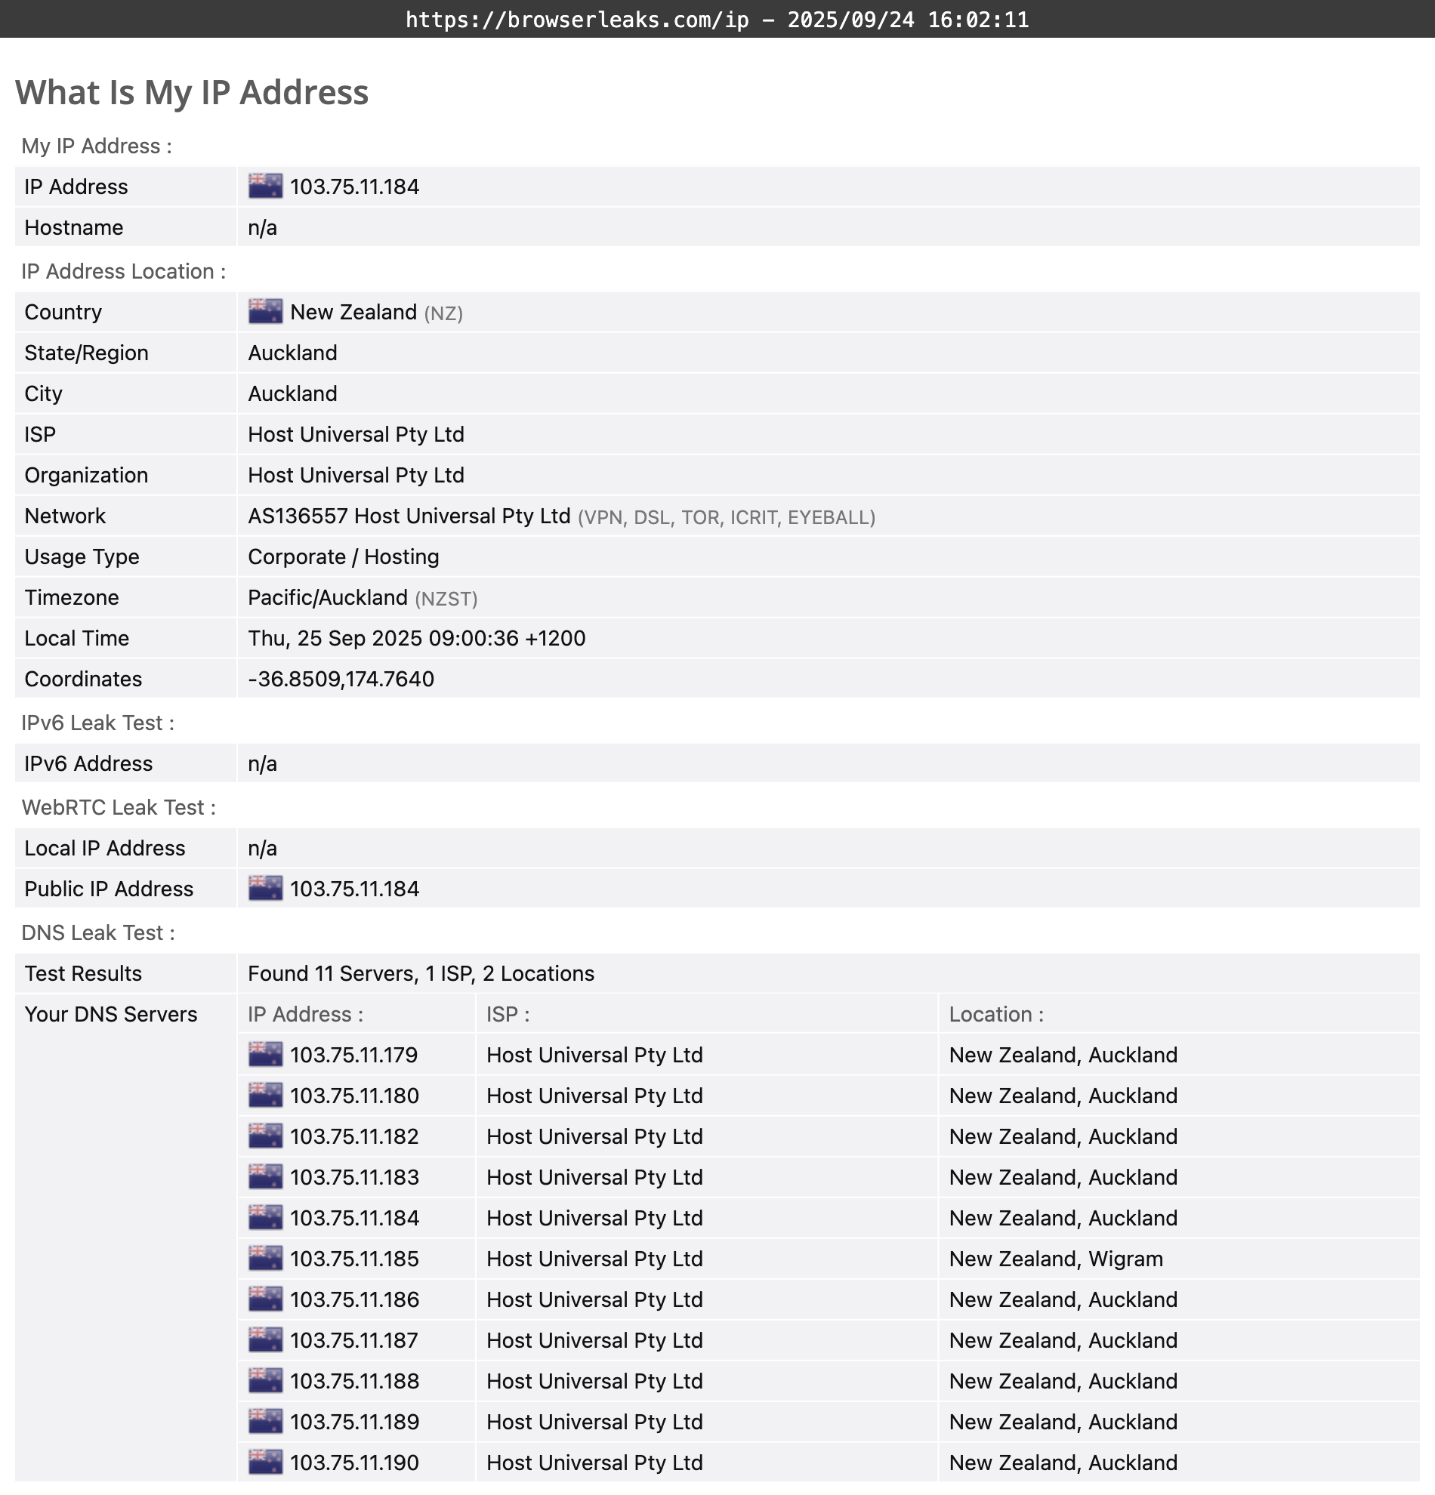Click the browserleaks.com URL in the top bar
The height and width of the screenshot is (1495, 1435).
point(577,20)
